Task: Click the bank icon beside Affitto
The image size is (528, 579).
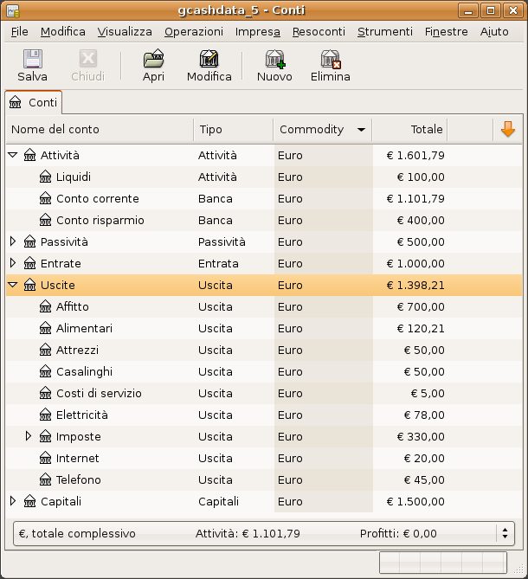Action: coord(45,306)
